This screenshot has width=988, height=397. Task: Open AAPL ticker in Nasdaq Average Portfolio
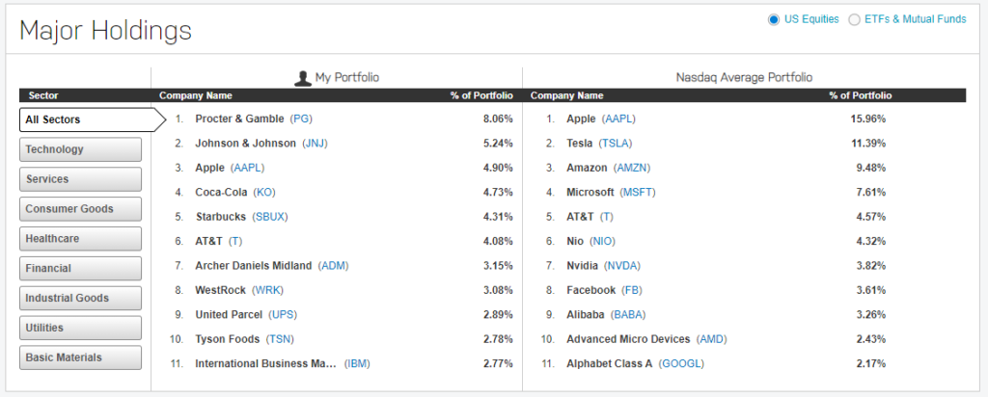pos(618,119)
